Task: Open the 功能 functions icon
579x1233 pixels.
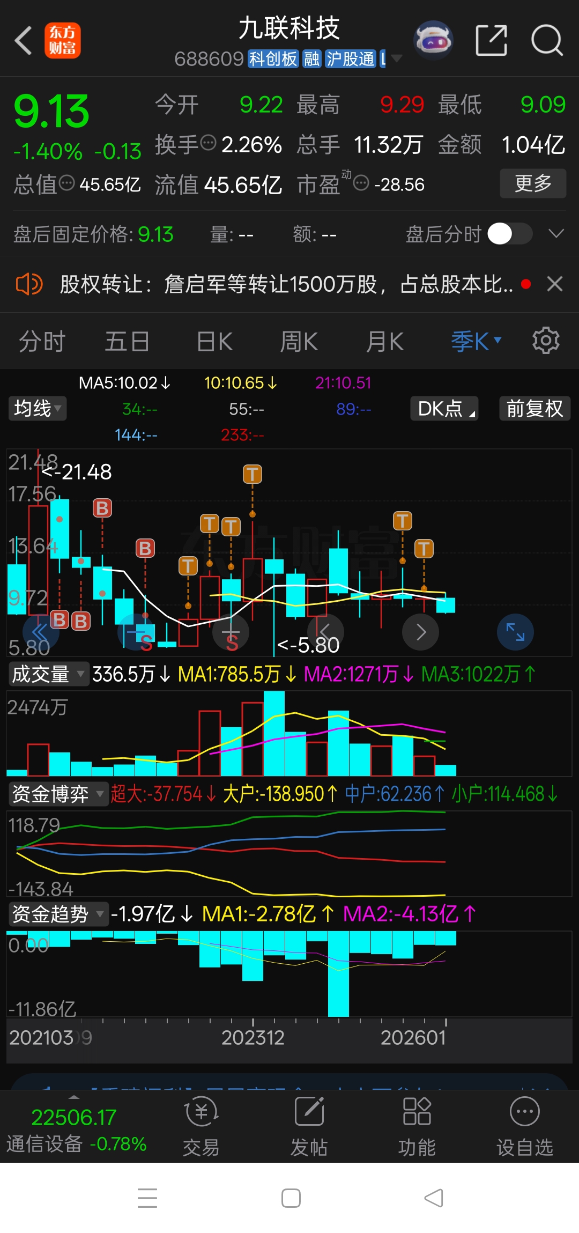Action: (x=417, y=1126)
